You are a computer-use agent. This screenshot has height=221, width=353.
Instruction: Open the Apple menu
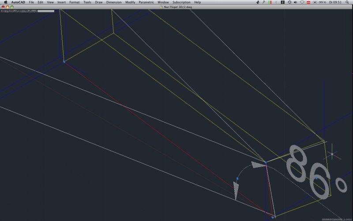point(6,2)
